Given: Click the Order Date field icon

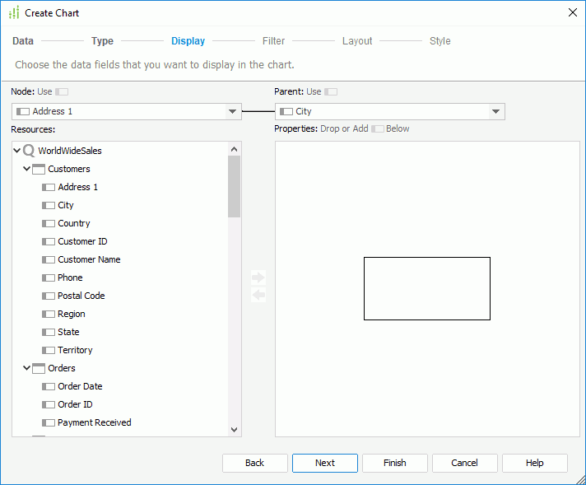Looking at the screenshot, I should point(49,386).
